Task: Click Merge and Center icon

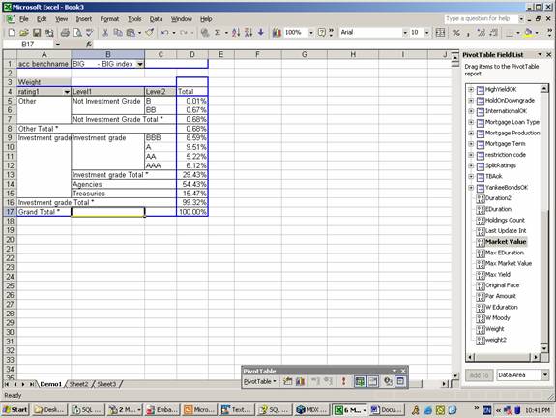Action: 440,33
